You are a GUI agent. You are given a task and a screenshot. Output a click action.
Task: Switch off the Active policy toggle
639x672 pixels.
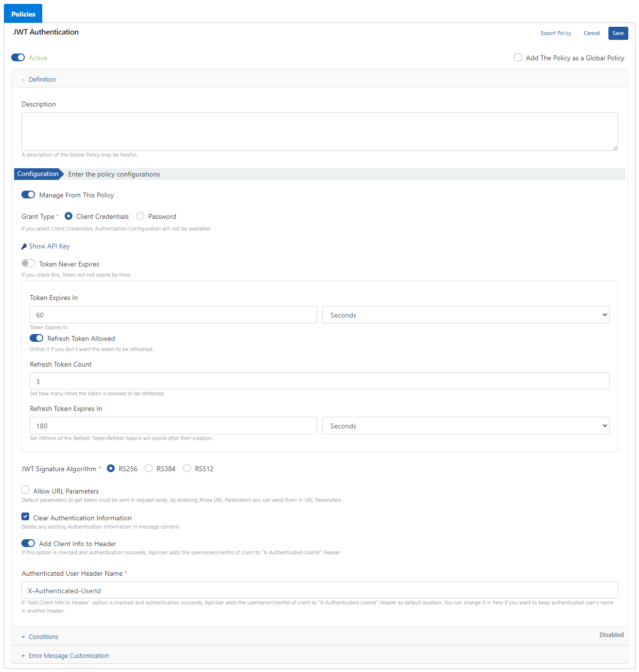(18, 58)
